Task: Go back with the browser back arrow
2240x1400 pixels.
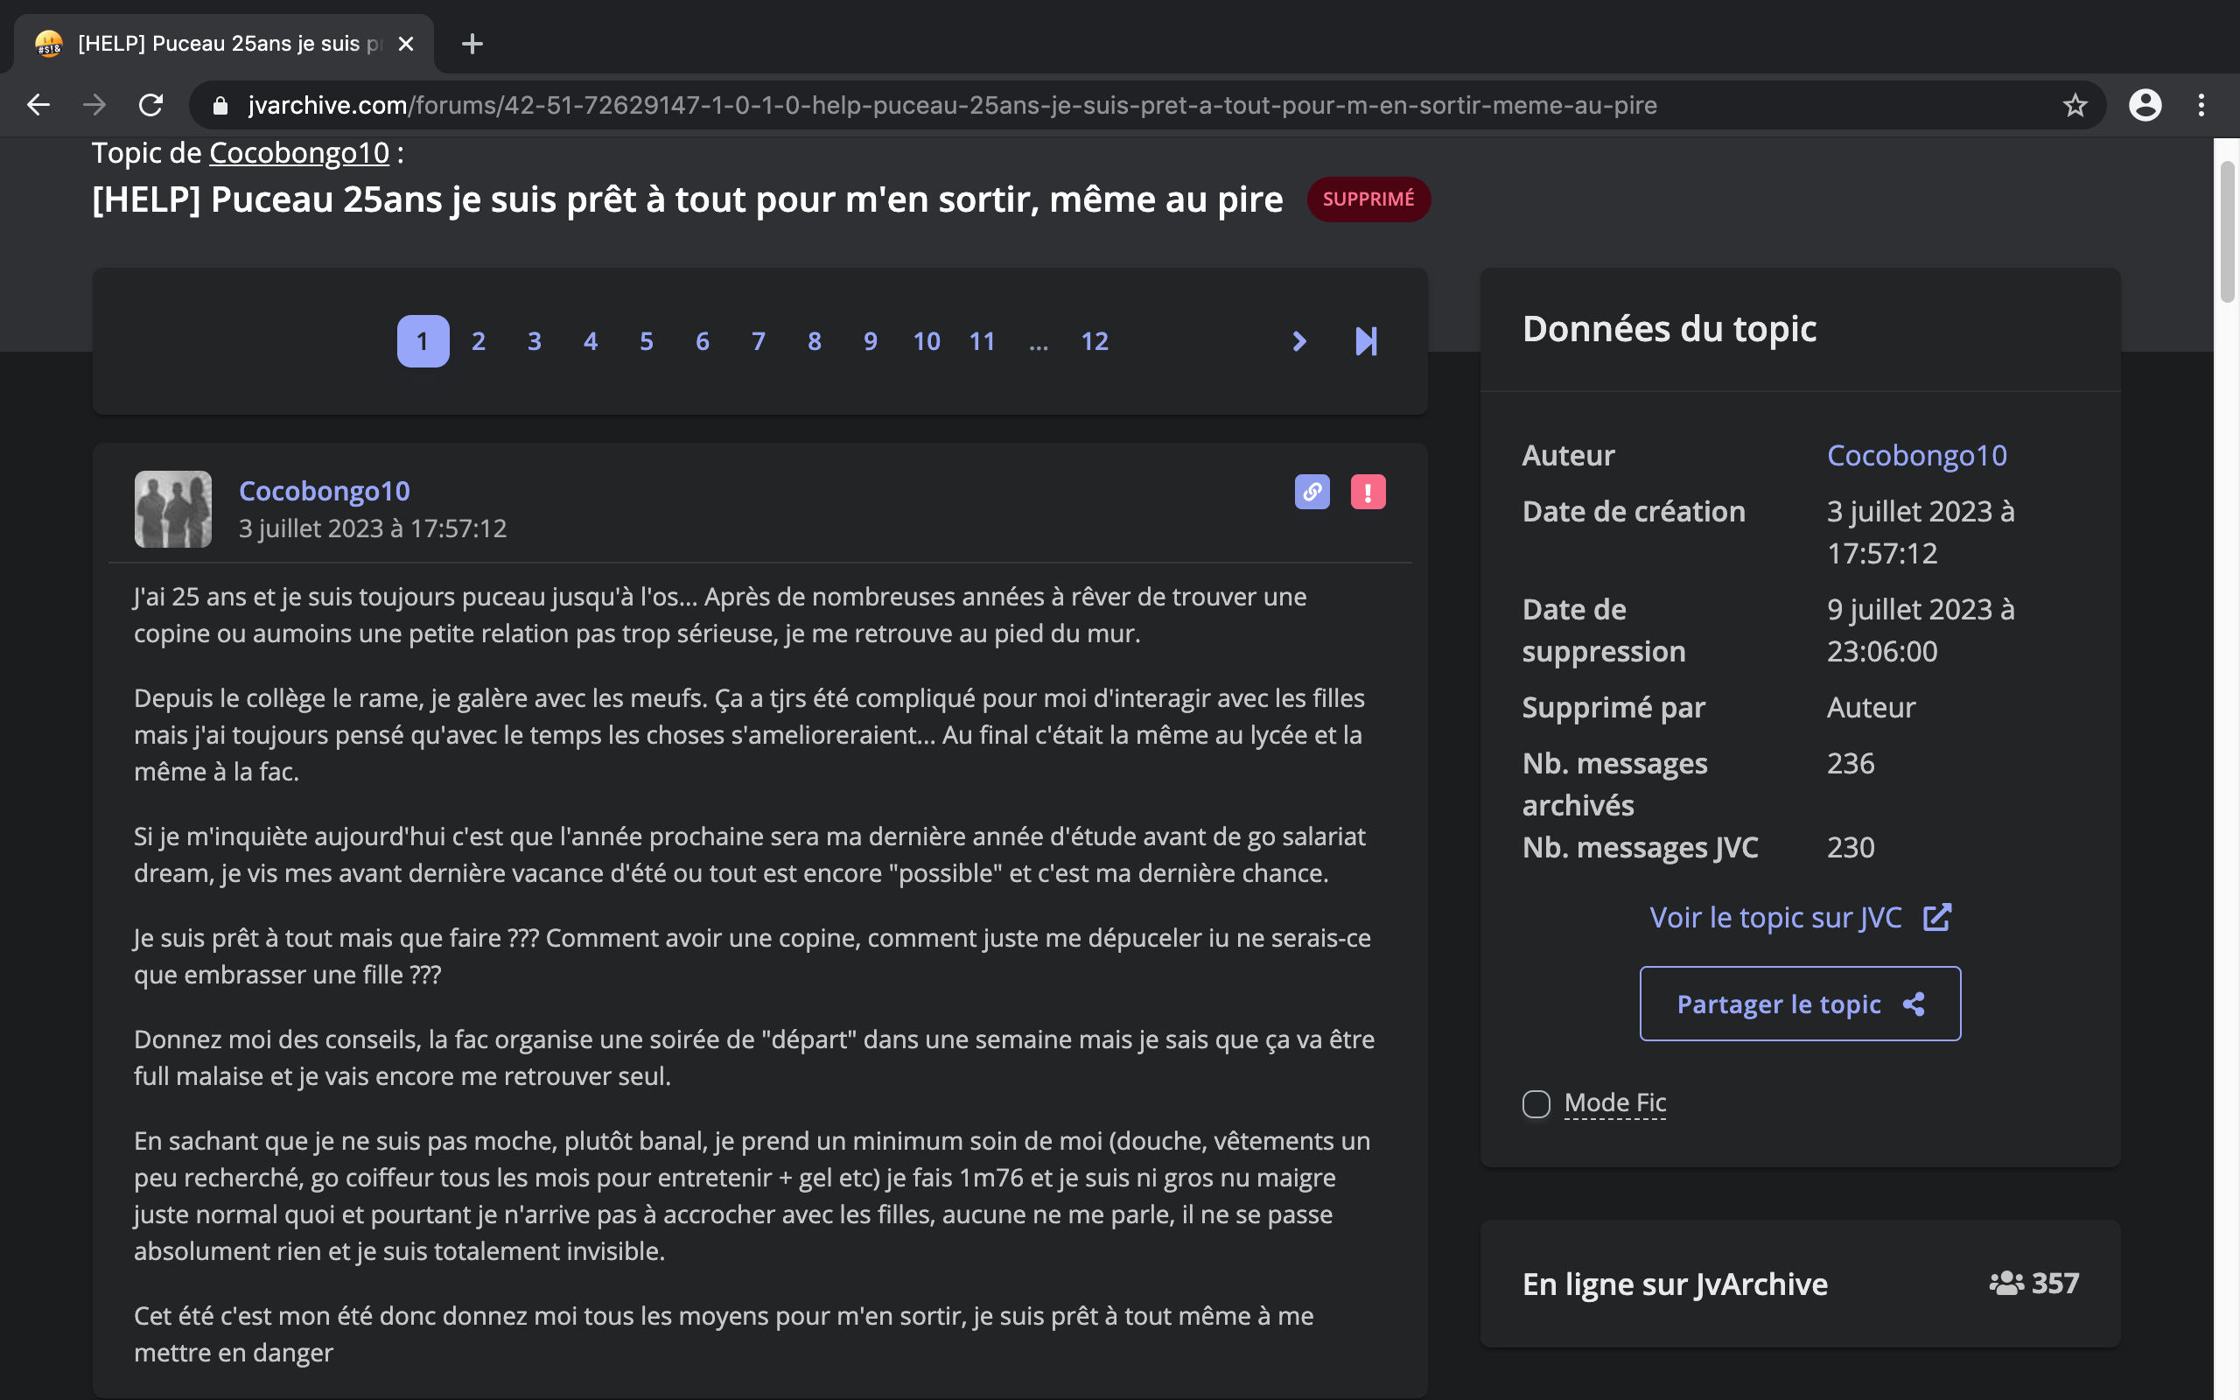Action: 38,106
